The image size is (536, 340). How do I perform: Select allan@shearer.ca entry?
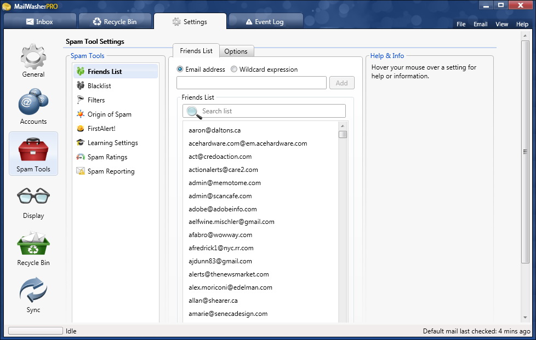tap(213, 301)
